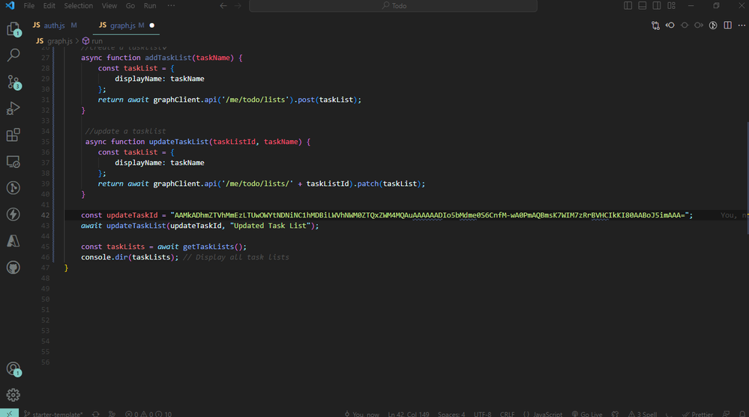Toggle the primary side bar
749x417 pixels.
click(x=628, y=6)
